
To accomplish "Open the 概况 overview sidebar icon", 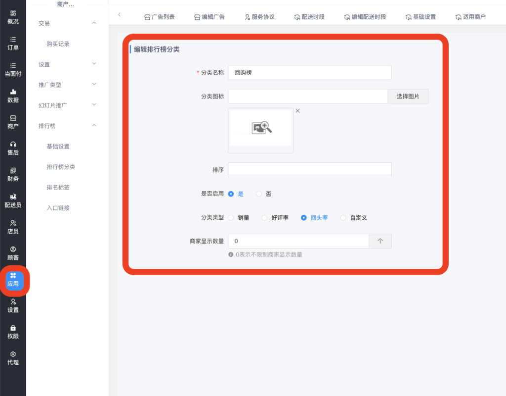I will pyautogui.click(x=13, y=17).
